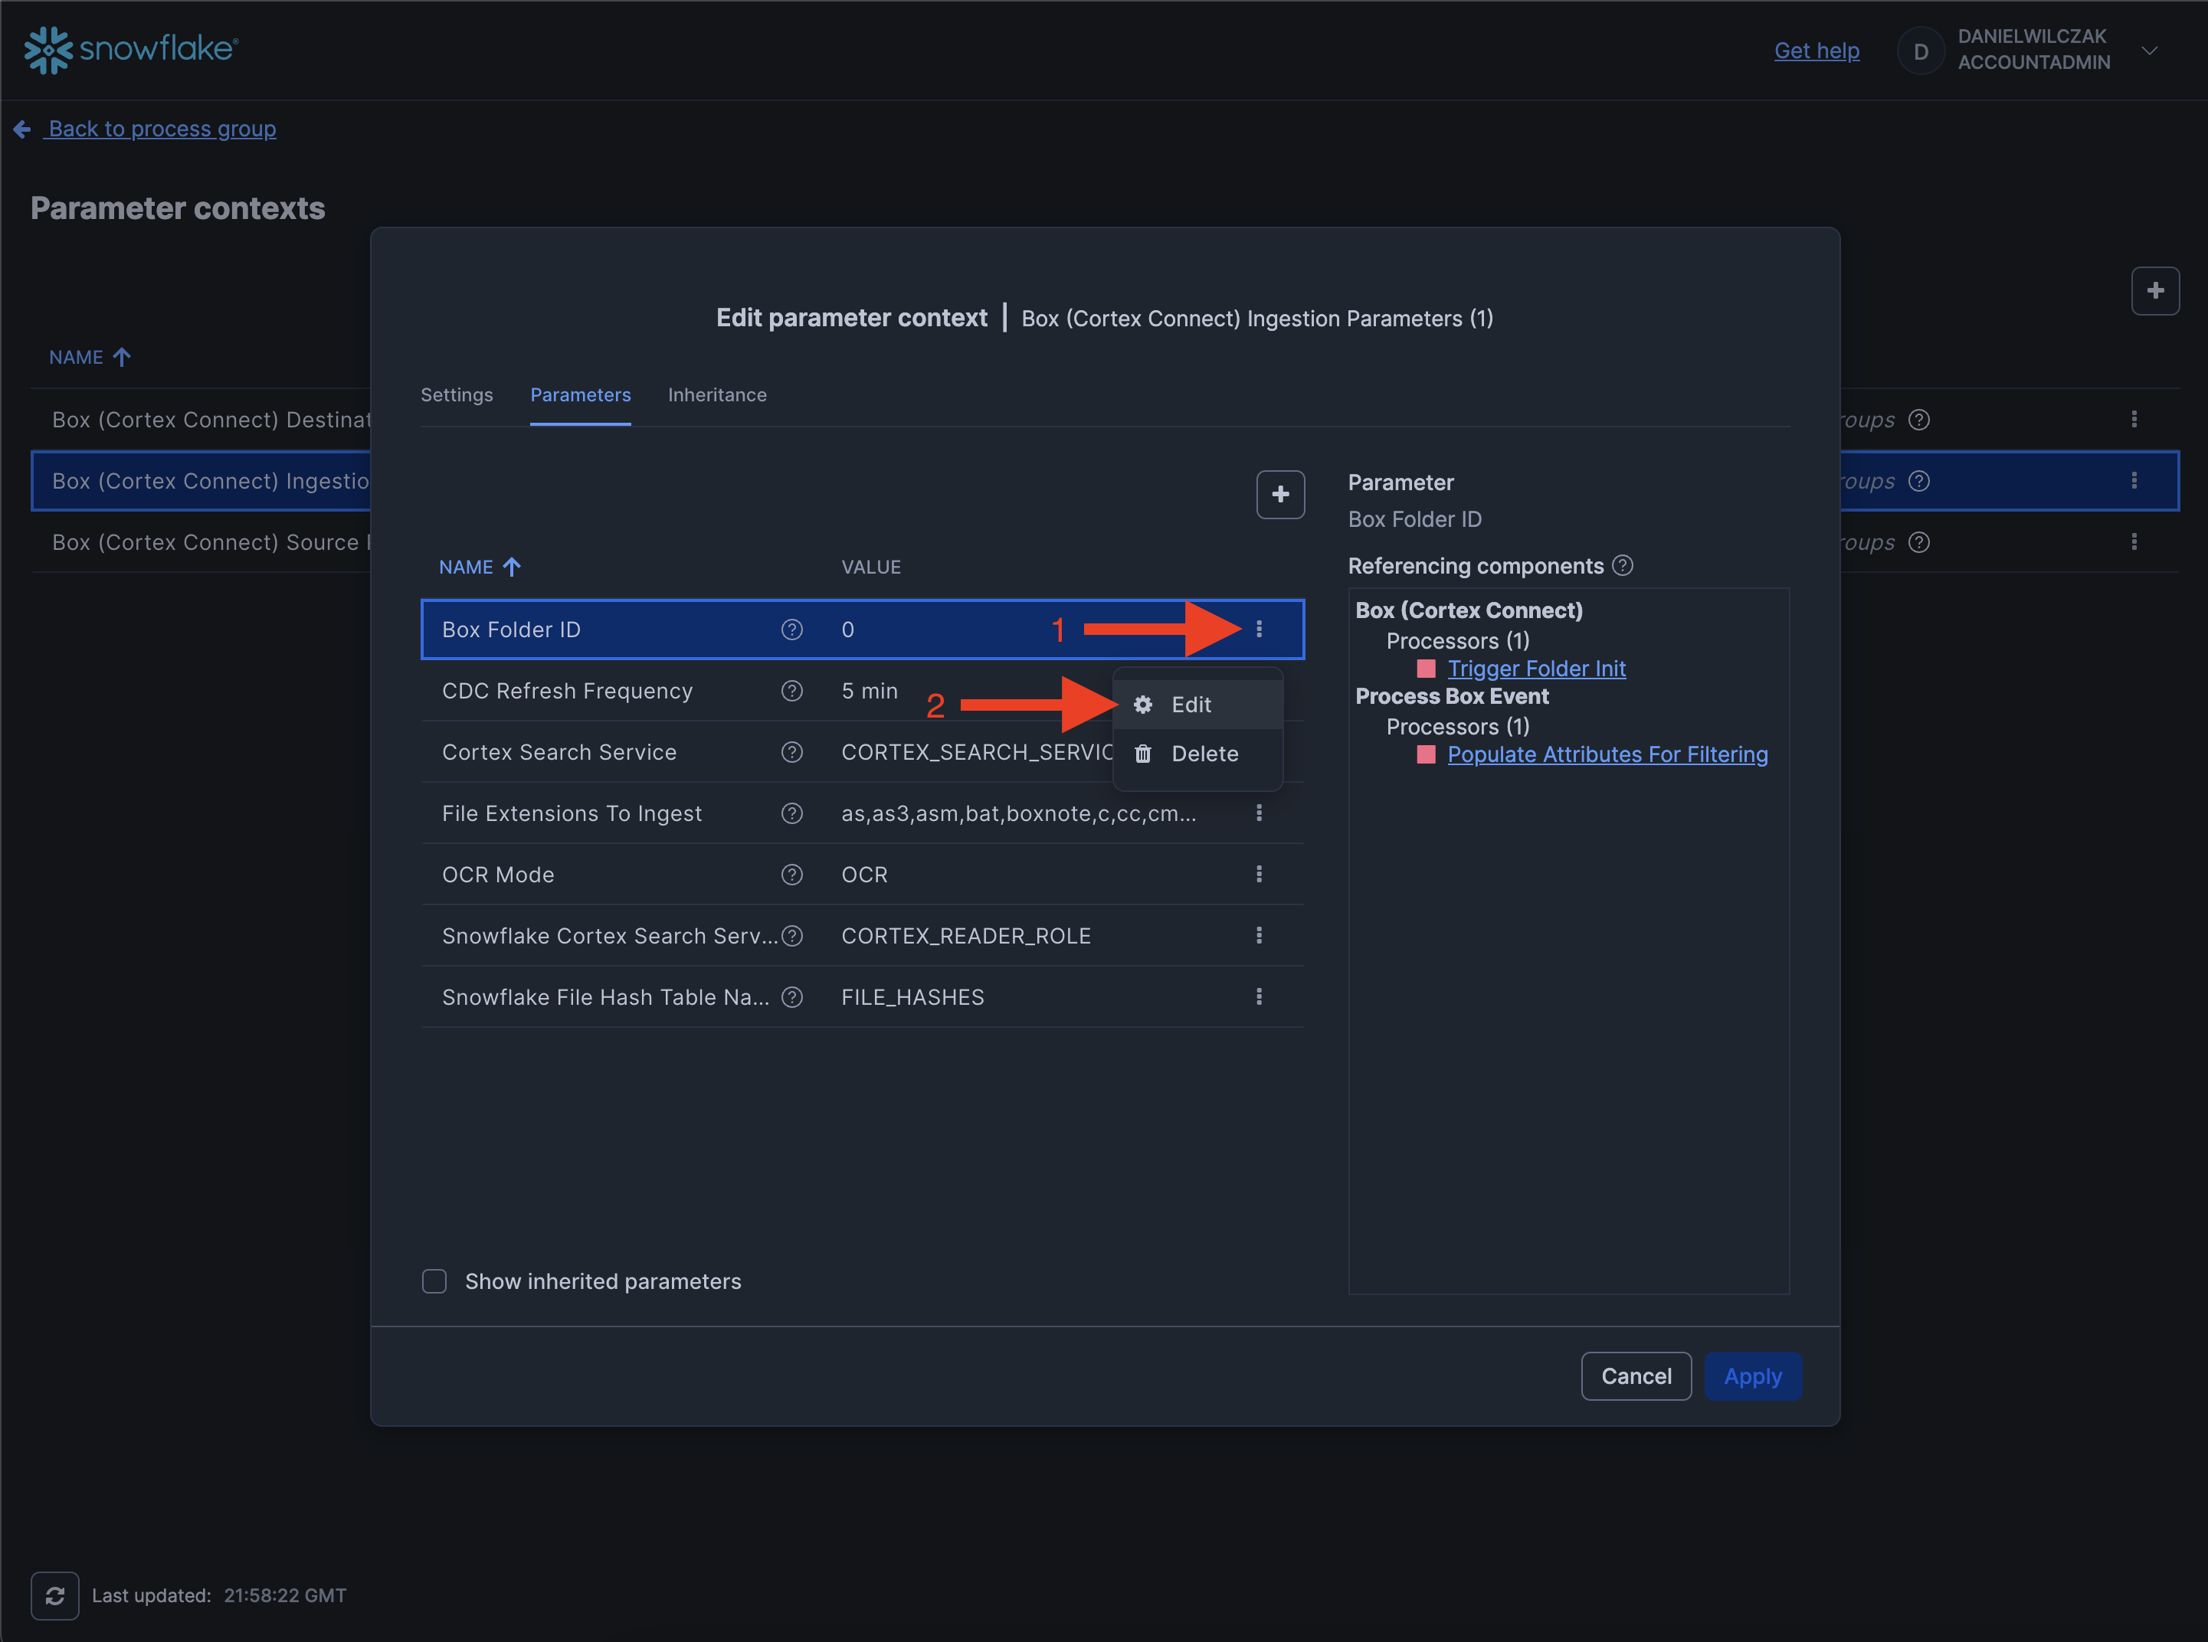Select the Snowflake Cortex Search Serv... parameter row
The height and width of the screenshot is (1642, 2208).
tap(608, 935)
